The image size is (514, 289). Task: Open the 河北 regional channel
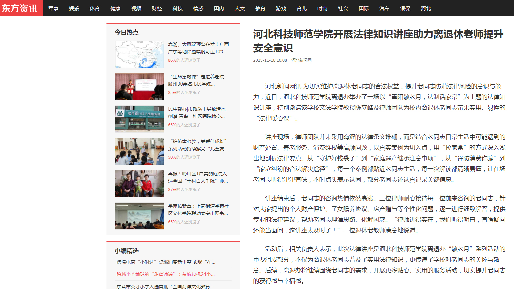[x=426, y=9]
